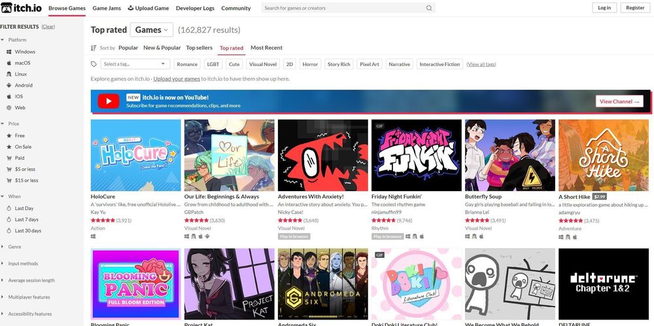Collapse the Price filter section

[14, 124]
